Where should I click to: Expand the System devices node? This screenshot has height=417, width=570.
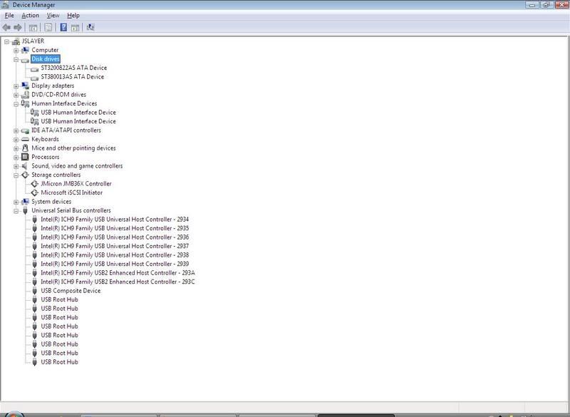pyautogui.click(x=16, y=202)
